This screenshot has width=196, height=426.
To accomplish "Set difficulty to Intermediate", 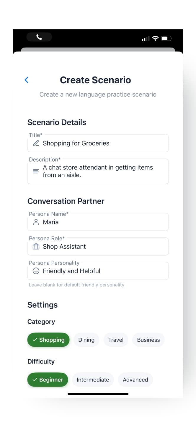I will tap(93, 380).
